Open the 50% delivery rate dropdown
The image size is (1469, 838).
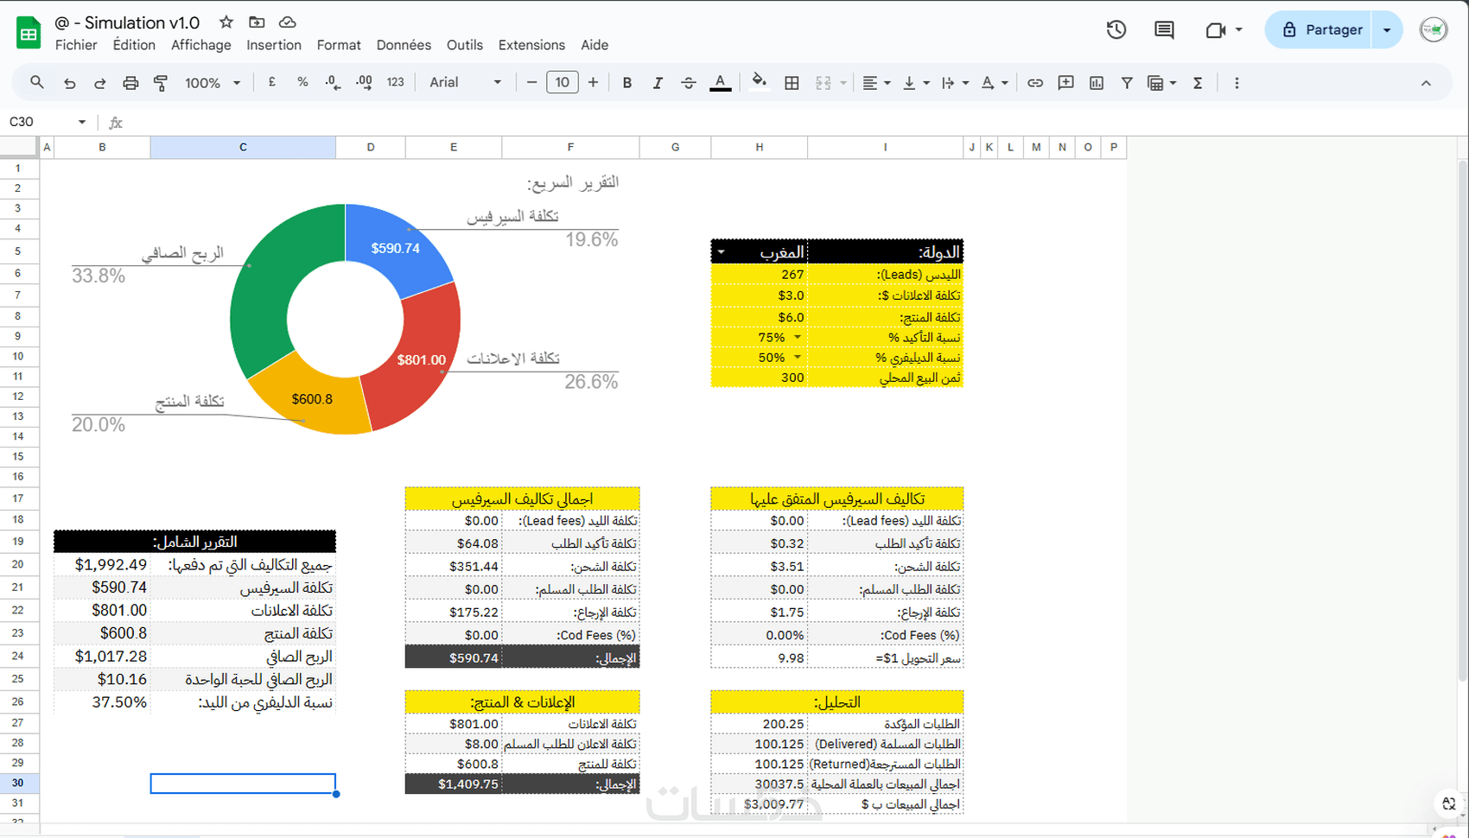798,357
